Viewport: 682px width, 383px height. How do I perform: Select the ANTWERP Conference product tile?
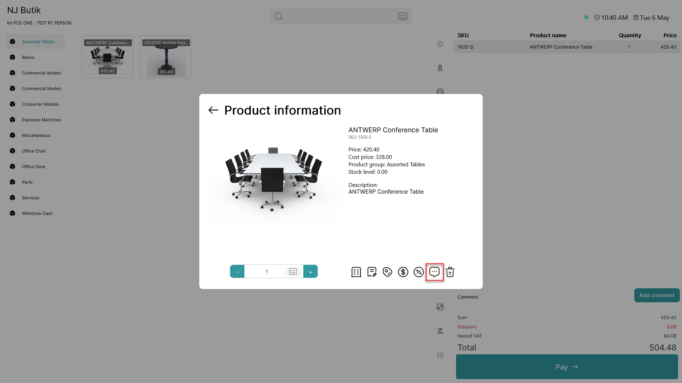click(x=107, y=57)
